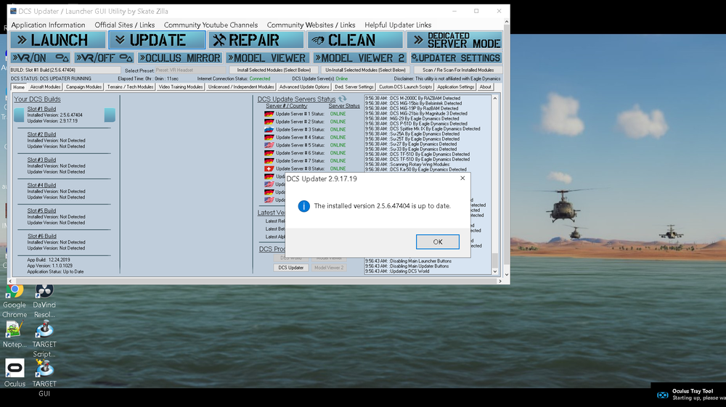Open DaVinci Resolve desktop icon
726x407 pixels.
[44, 300]
